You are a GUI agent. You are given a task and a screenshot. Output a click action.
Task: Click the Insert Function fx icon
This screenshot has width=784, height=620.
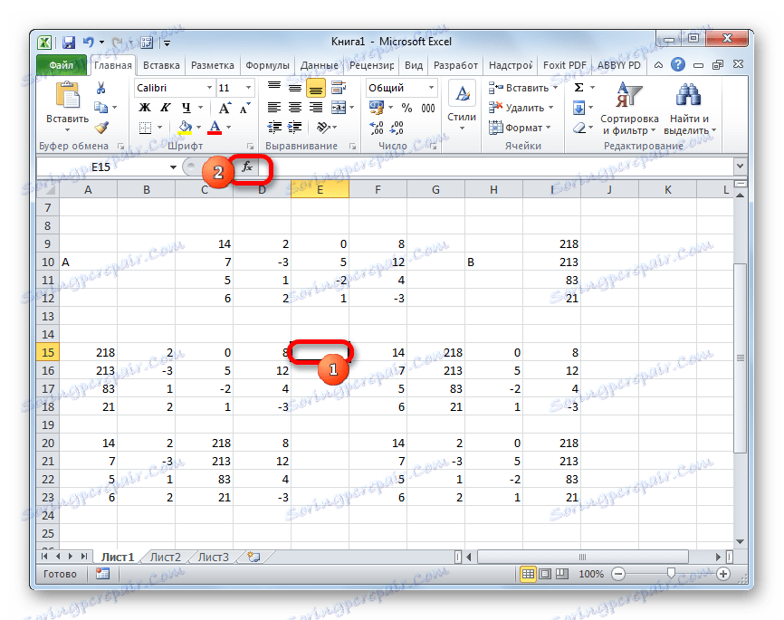tap(247, 167)
